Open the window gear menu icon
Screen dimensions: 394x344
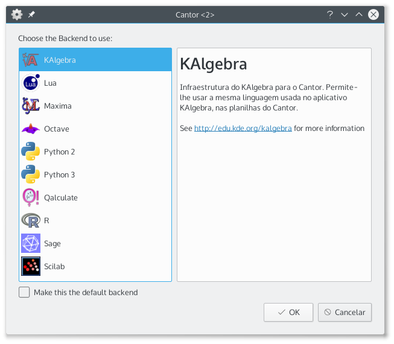(x=17, y=14)
